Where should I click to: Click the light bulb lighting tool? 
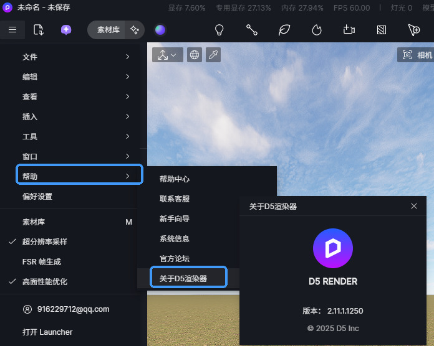point(219,30)
